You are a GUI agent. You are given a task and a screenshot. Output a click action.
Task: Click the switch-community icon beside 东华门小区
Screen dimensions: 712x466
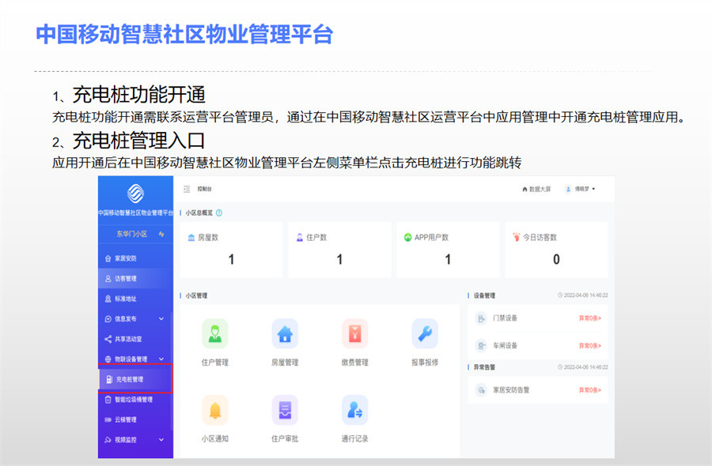pos(161,234)
